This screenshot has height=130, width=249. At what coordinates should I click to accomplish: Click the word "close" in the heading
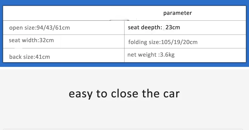[124, 94]
